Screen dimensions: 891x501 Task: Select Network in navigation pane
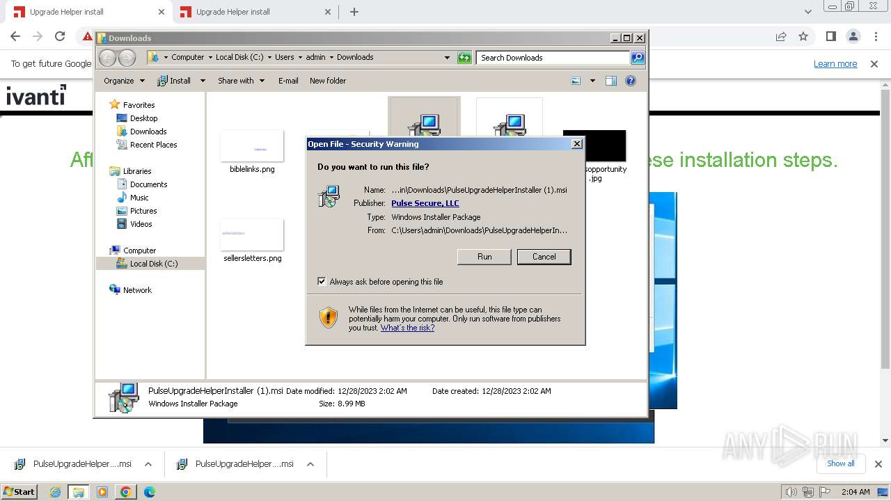(137, 290)
